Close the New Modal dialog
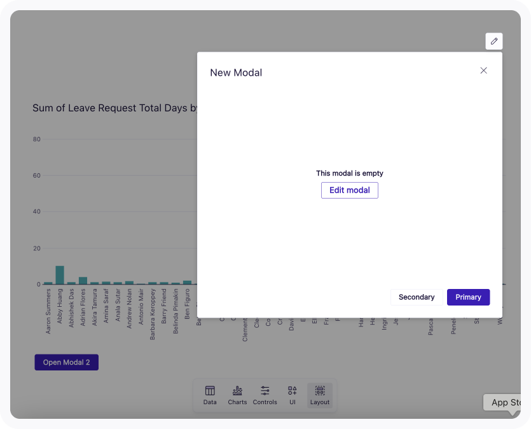Screen dimensions: 531x429 [483, 71]
